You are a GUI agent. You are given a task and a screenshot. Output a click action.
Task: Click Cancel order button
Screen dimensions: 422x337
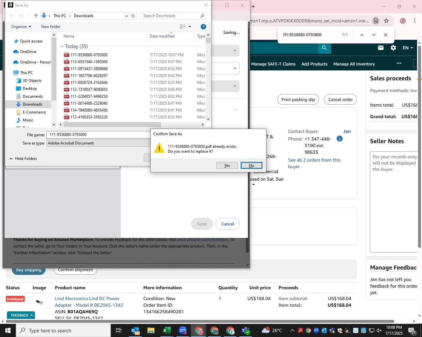[x=341, y=99]
